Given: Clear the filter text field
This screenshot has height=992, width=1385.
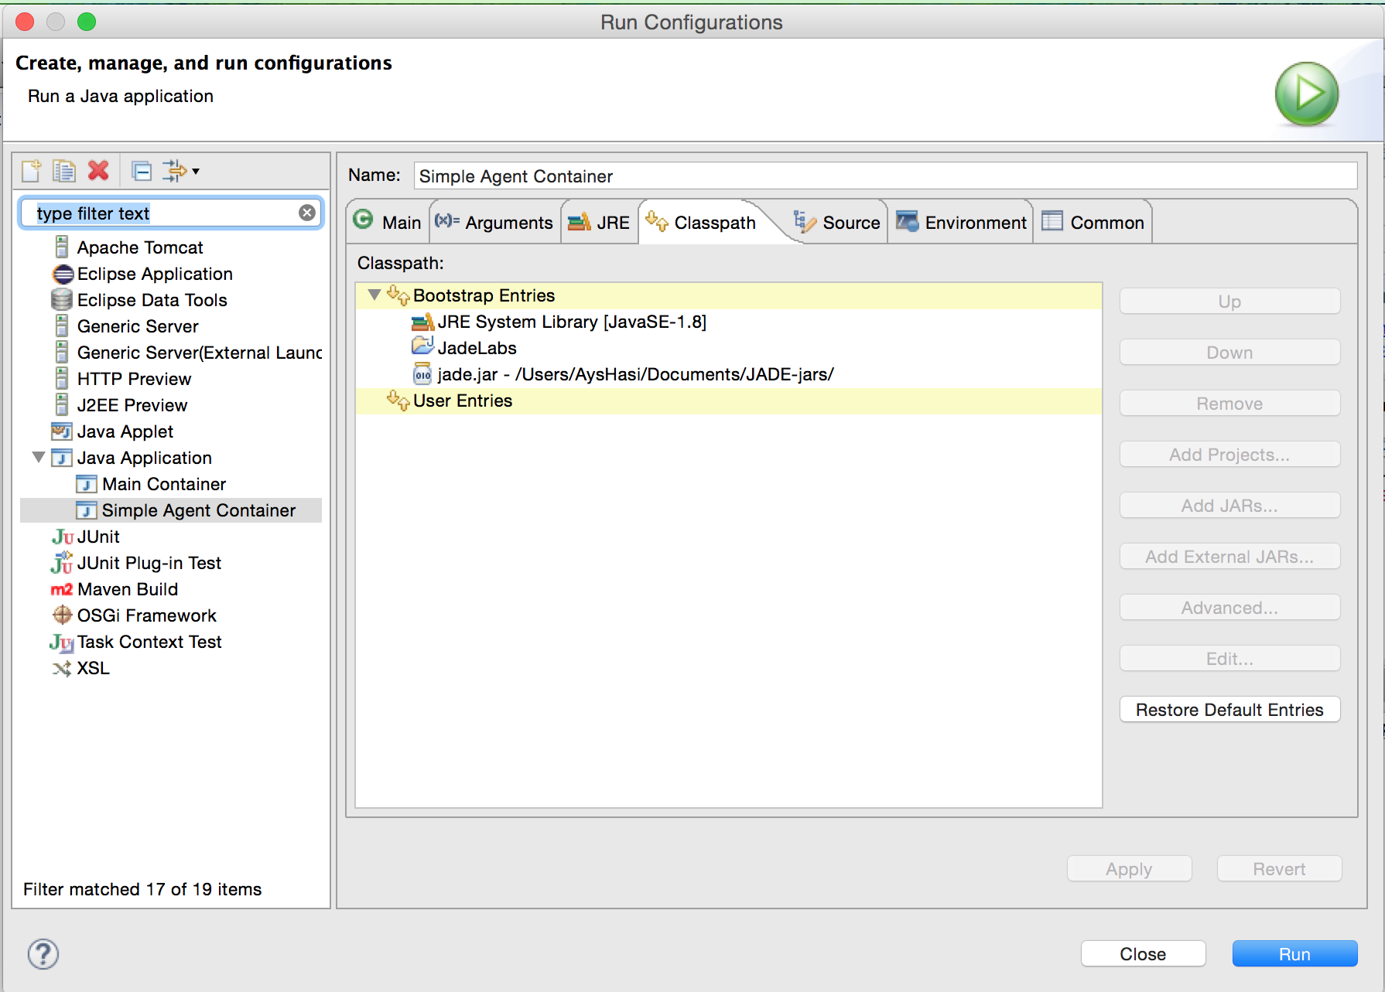Looking at the screenshot, I should pos(307,213).
